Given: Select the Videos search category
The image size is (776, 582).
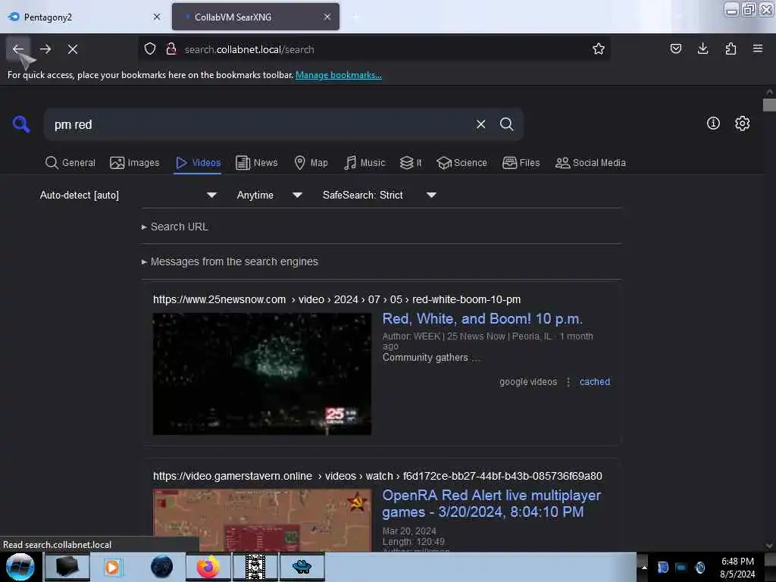Looking at the screenshot, I should click(198, 163).
